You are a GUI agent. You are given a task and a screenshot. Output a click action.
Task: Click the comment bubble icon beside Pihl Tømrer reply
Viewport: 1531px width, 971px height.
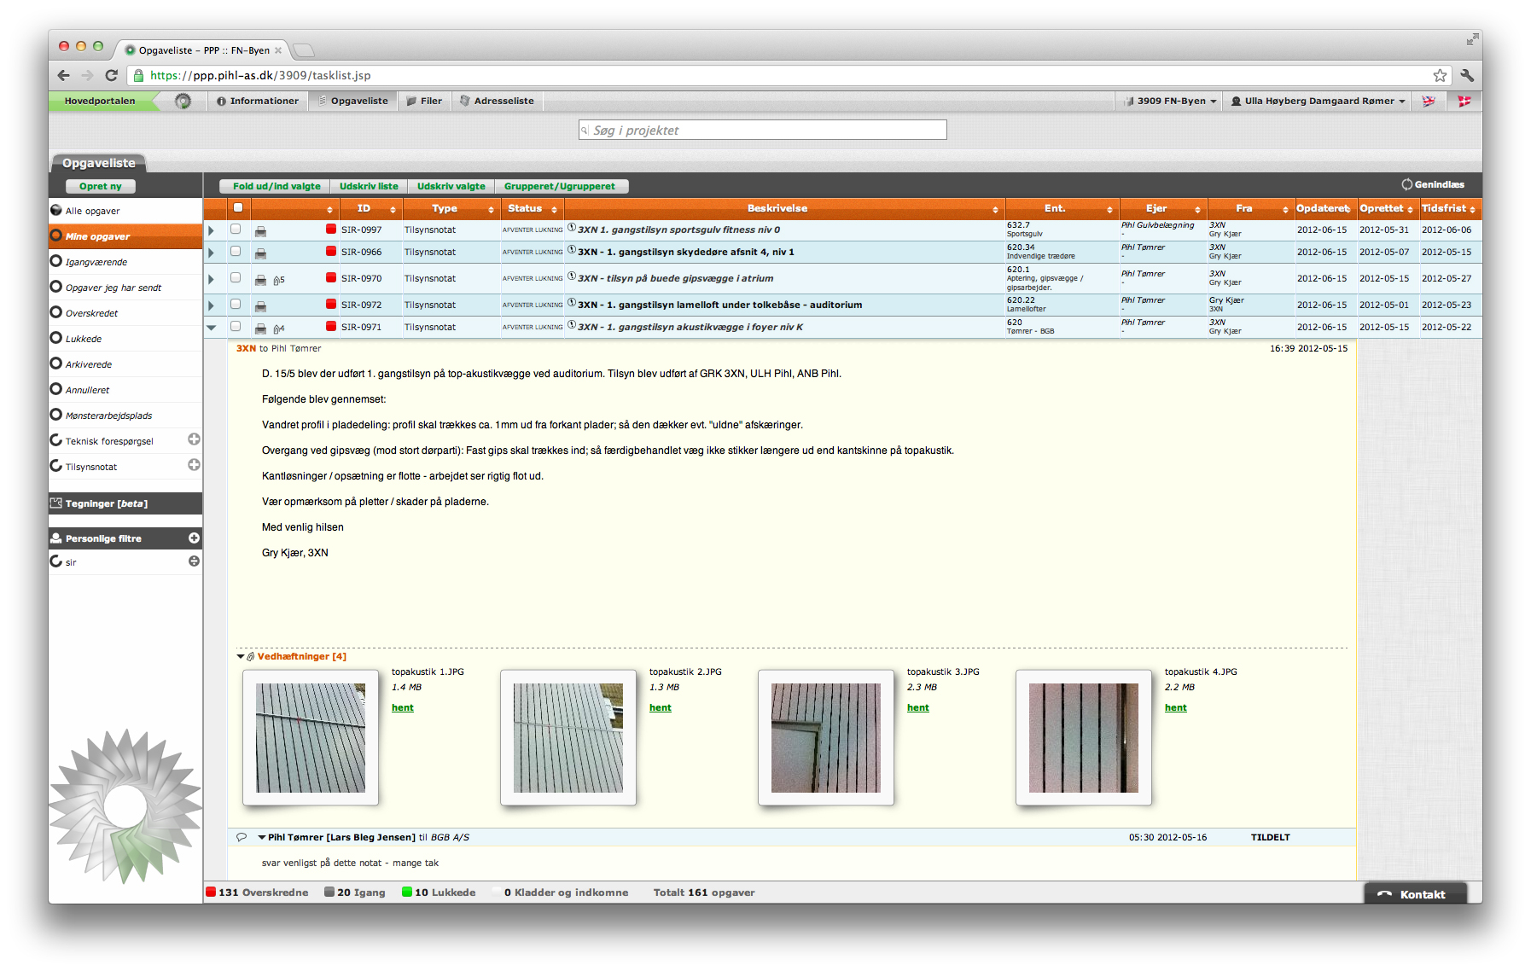(x=242, y=837)
